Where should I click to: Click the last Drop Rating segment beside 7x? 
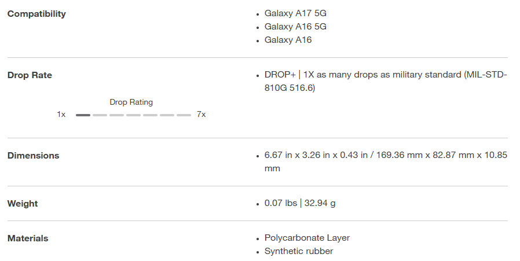click(x=184, y=115)
